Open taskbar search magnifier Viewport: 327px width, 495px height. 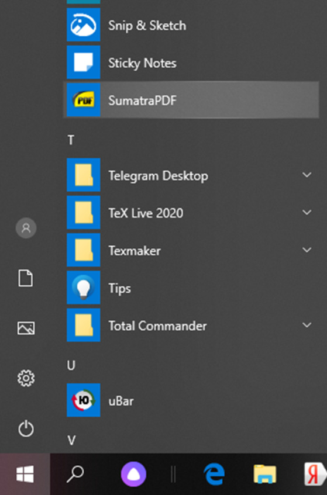pos(75,474)
